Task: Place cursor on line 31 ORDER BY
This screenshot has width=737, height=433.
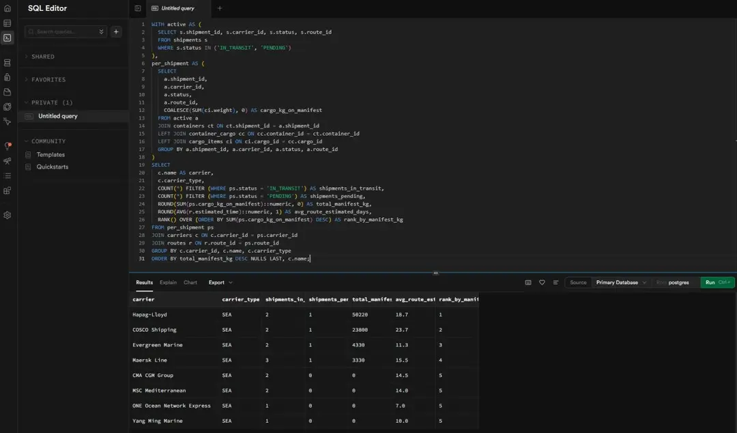Action: pos(164,259)
